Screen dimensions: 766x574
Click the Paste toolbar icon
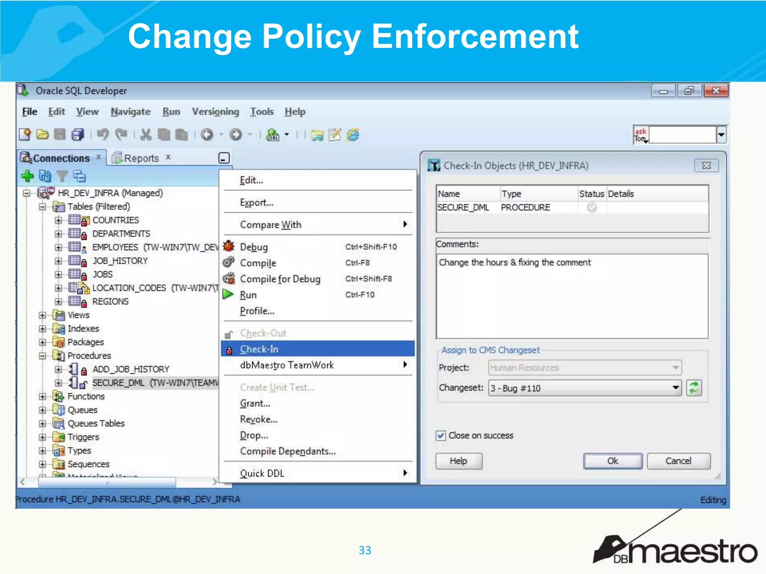click(181, 135)
